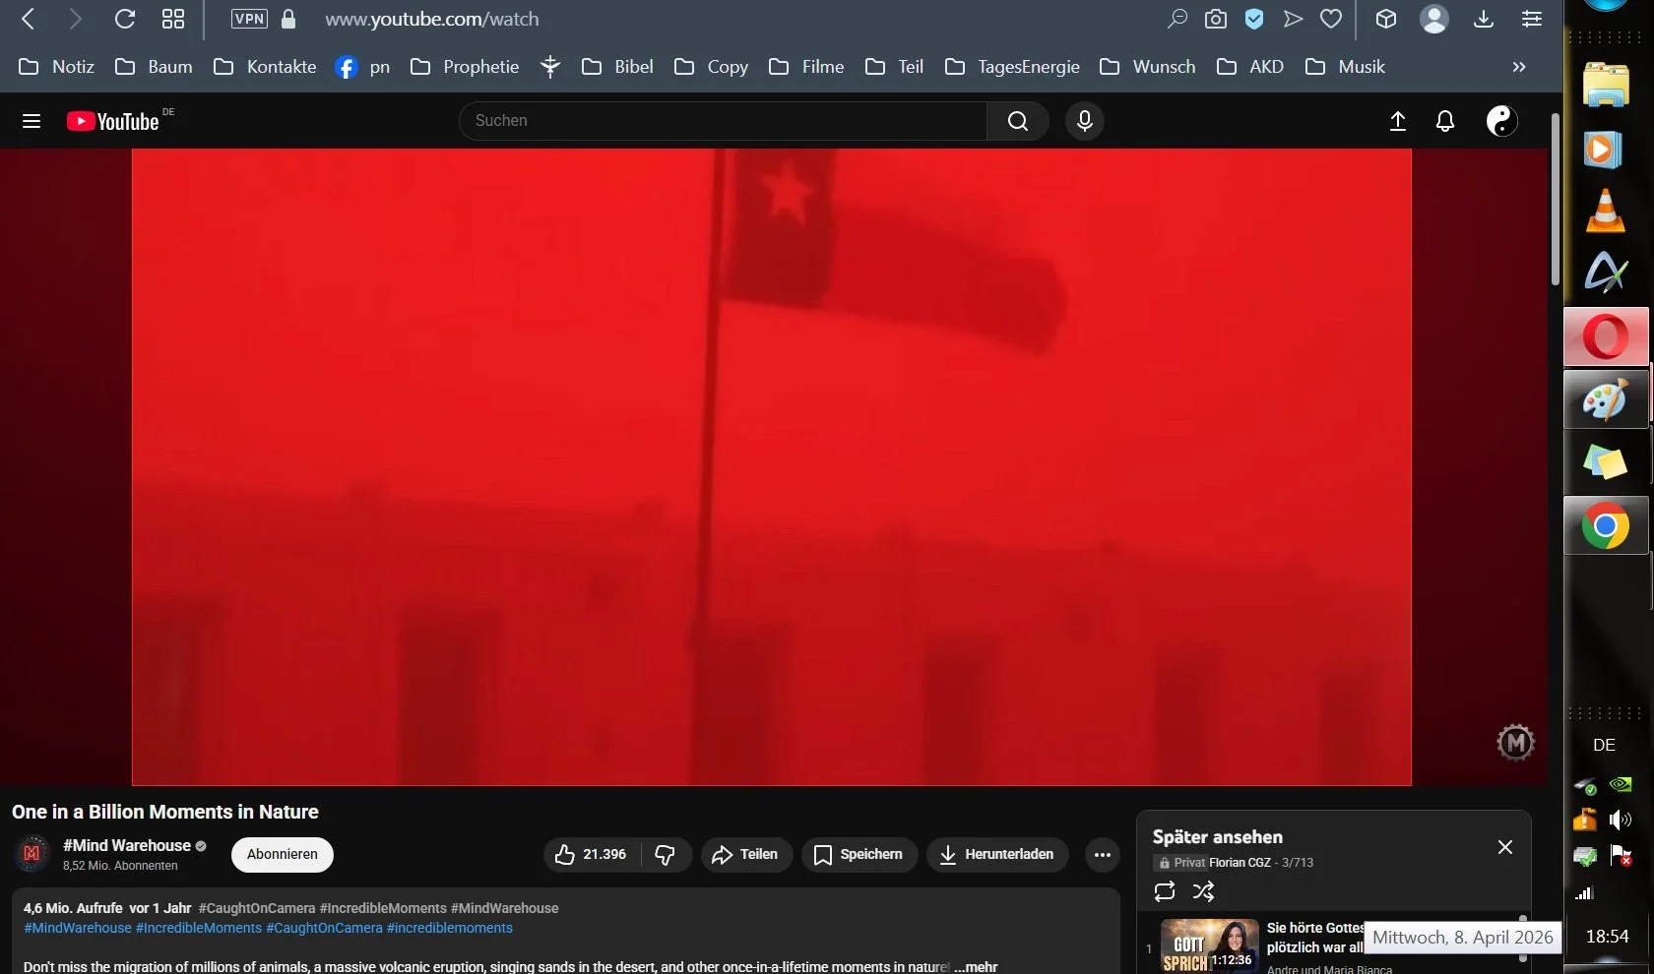Open the send-to-flow arrow icon
The image size is (1654, 974).
pyautogui.click(x=1293, y=19)
